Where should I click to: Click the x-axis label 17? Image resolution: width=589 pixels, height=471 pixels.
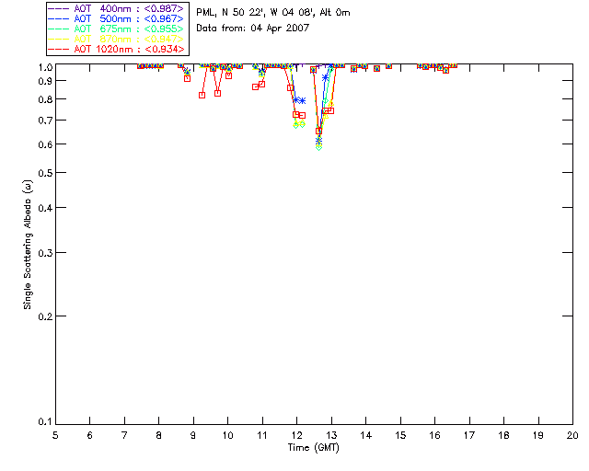[469, 435]
